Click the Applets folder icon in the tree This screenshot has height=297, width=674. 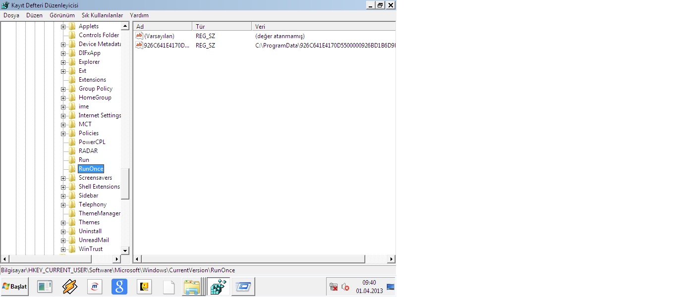(x=72, y=26)
